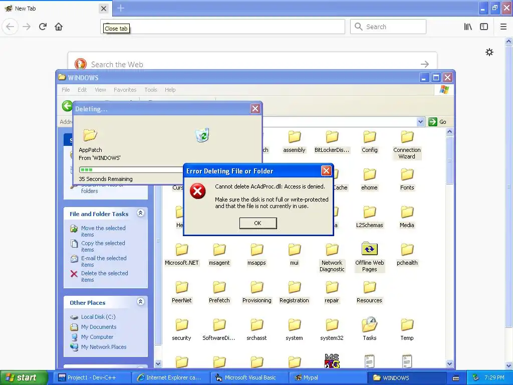Click the Windows start button

[24, 377]
